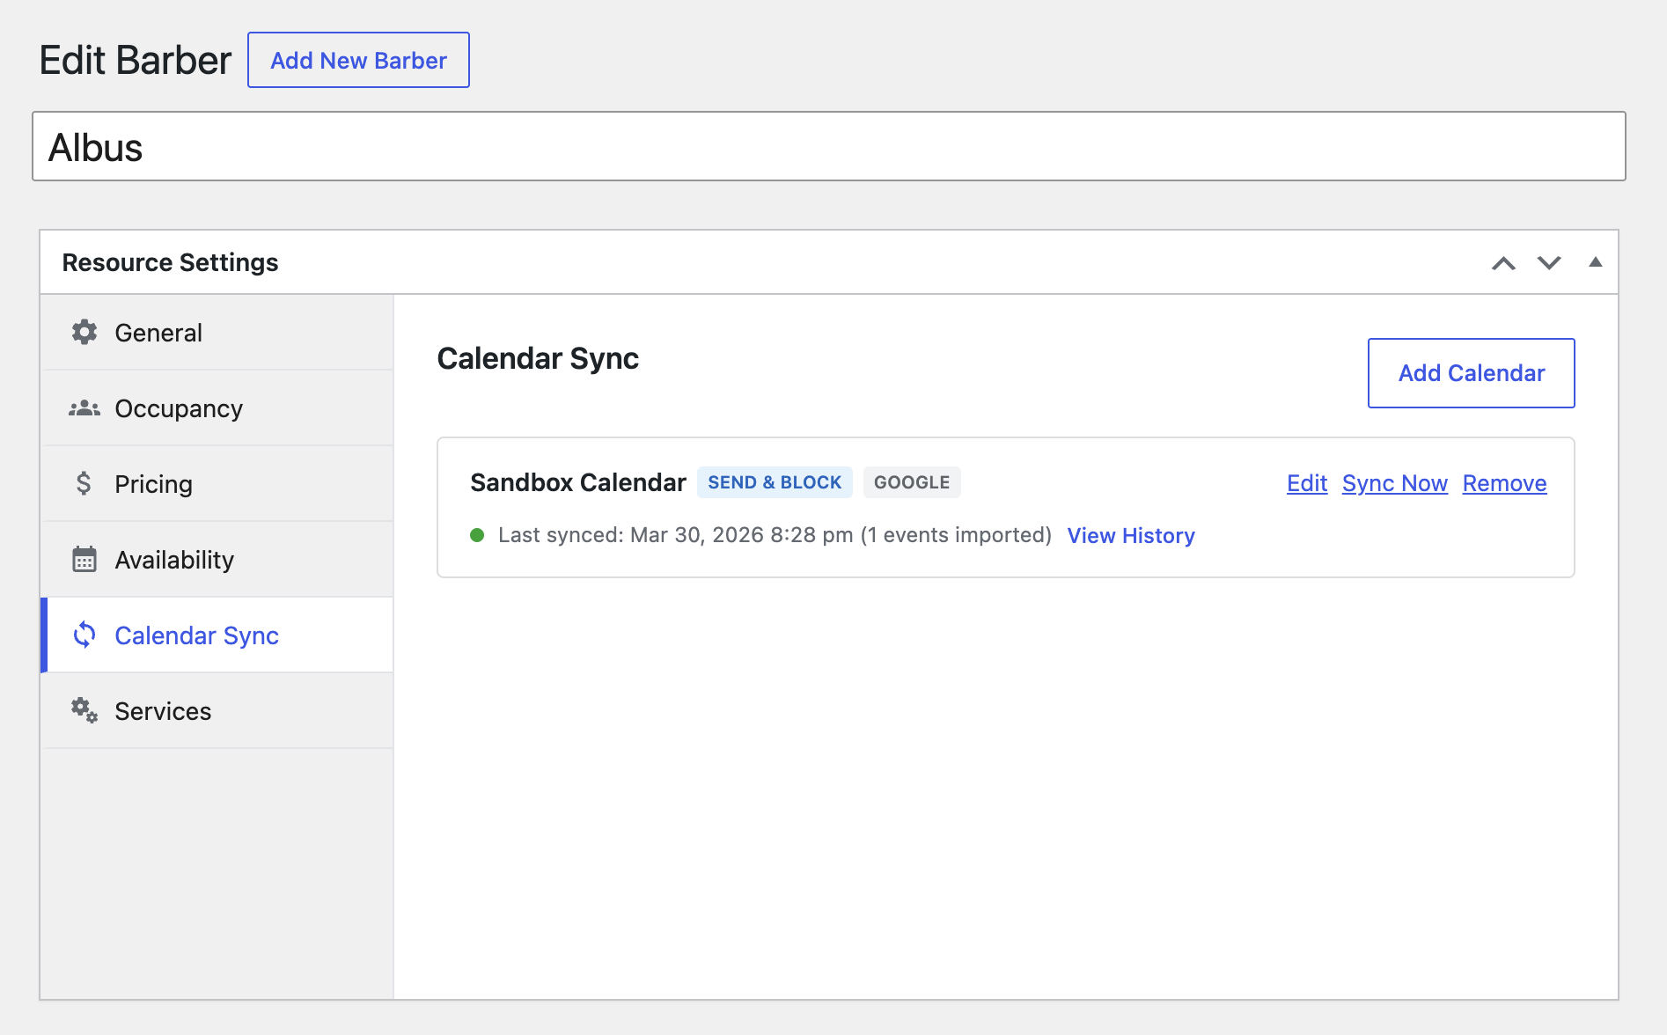Viewport: 1667px width, 1035px height.
Task: Click the Availability calendar icon
Action: [84, 560]
